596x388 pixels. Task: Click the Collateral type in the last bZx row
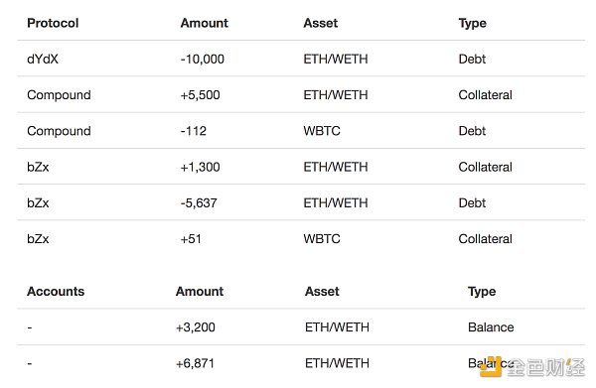point(486,239)
